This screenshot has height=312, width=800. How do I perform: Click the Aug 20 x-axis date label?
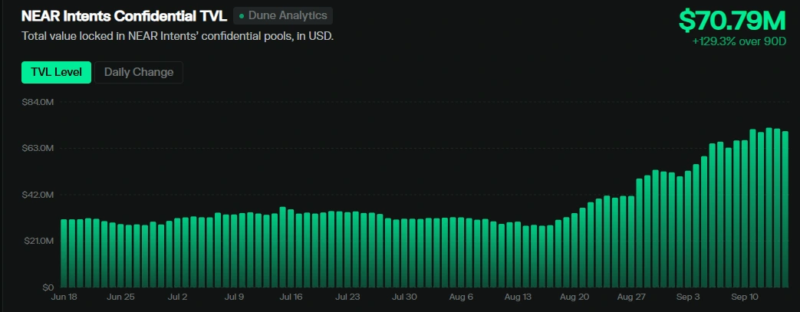point(575,297)
